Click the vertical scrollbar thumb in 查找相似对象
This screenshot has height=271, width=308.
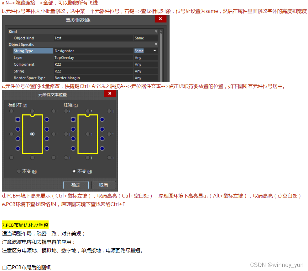[x=161, y=57]
